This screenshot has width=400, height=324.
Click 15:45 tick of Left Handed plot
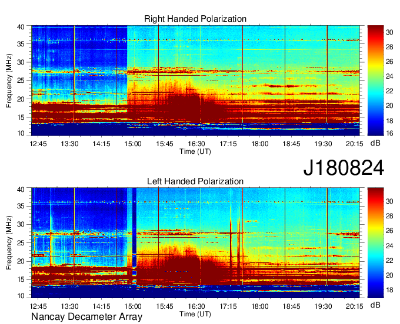point(165,306)
